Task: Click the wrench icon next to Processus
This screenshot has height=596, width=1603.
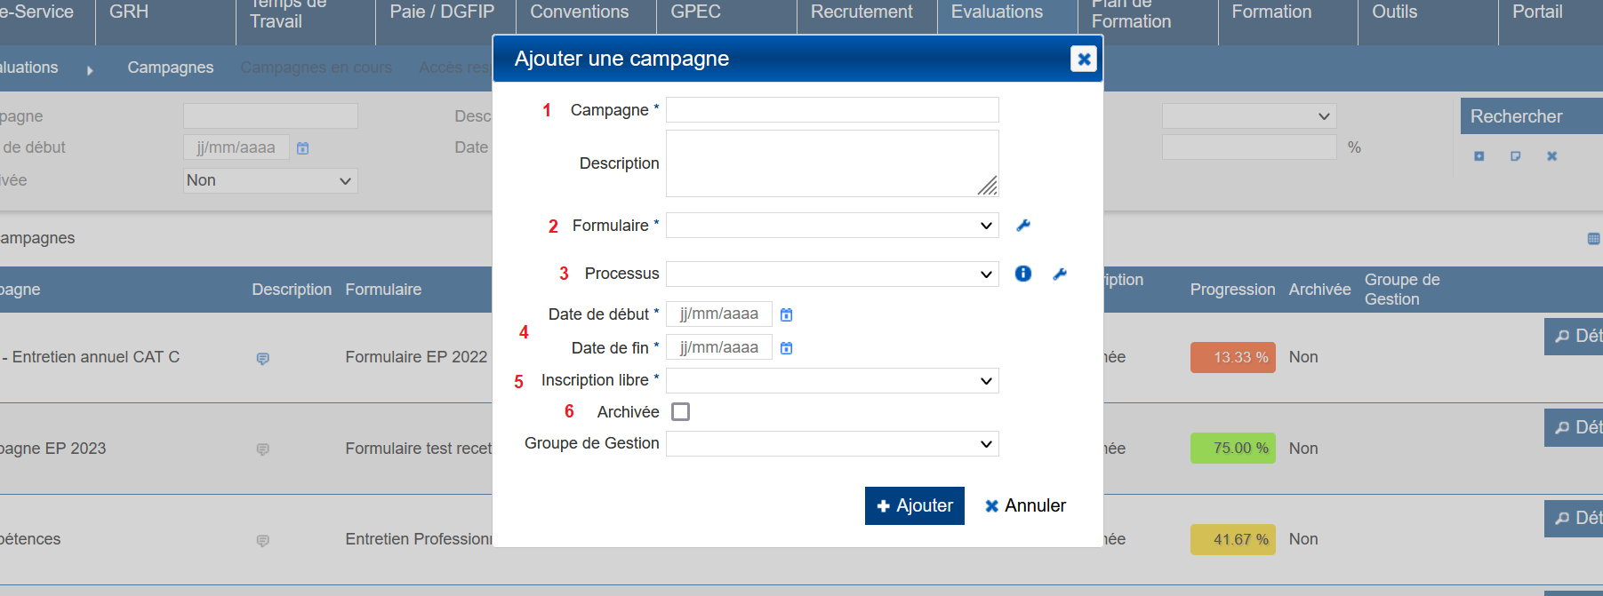Action: pyautogui.click(x=1059, y=274)
